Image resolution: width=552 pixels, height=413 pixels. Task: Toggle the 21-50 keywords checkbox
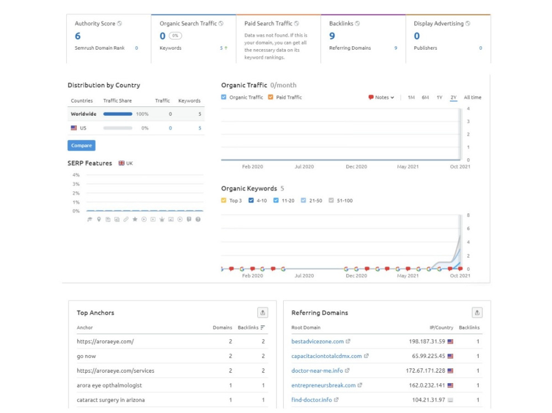pos(304,201)
